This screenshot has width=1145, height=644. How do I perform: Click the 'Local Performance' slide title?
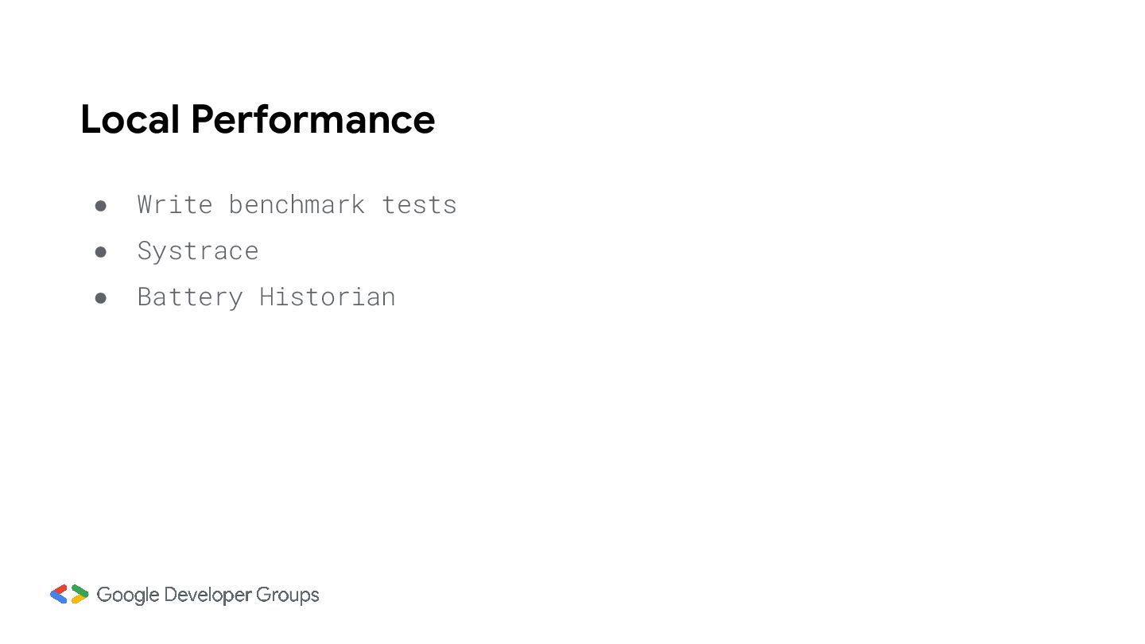click(x=258, y=119)
